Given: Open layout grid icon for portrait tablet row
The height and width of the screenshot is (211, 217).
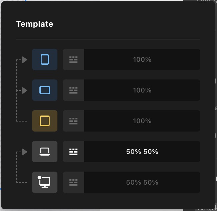Looking at the screenshot, I should (x=73, y=59).
